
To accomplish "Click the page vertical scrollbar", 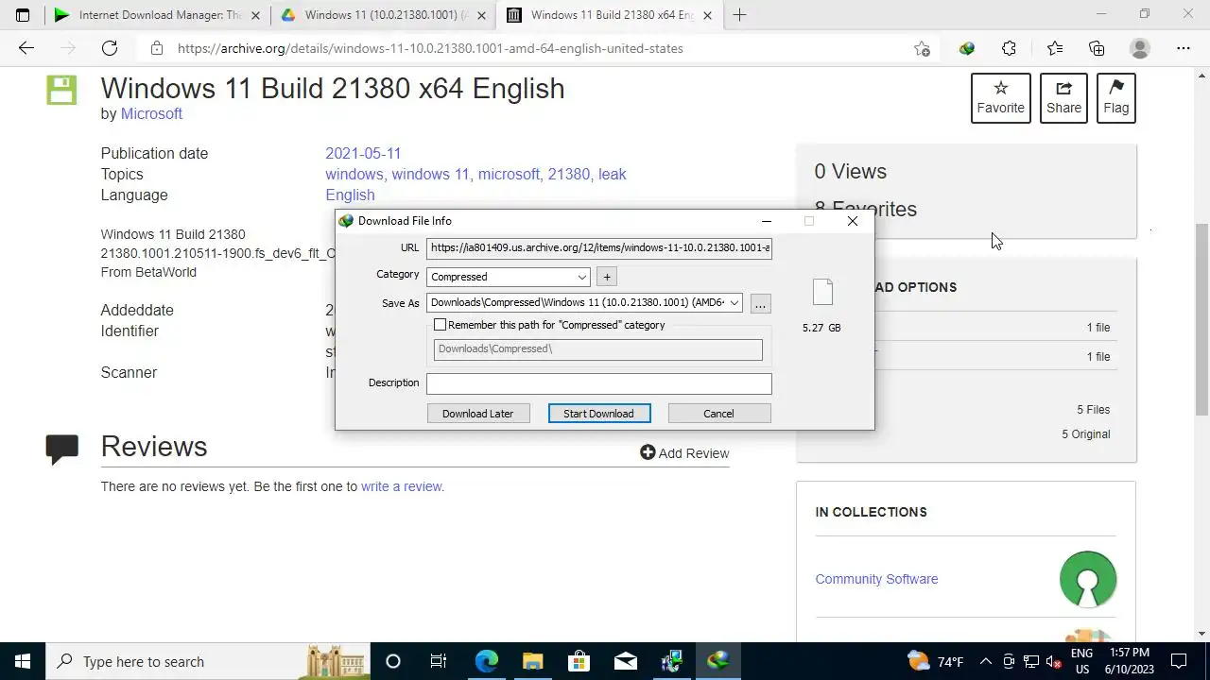I will click(x=1202, y=319).
